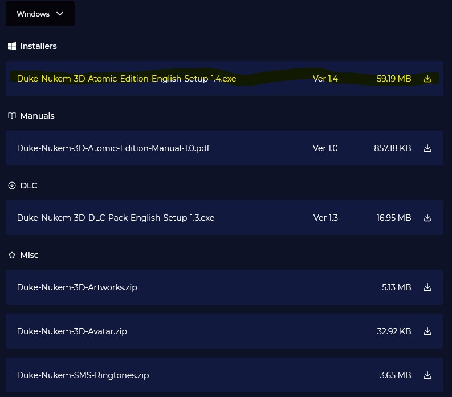Screen dimensions: 452x397
Task: Open the Windows platform dropdown
Action: point(40,14)
